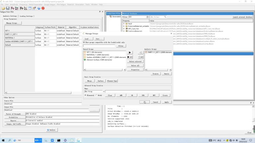Click the Delete selected button
The width and height of the screenshot is (255, 143).
point(135,62)
